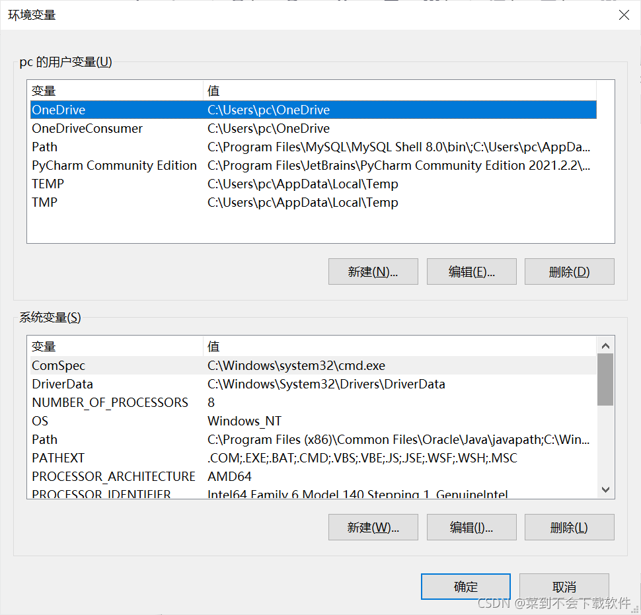Select NUMBER_OF_PROCESSORS system variable
The height and width of the screenshot is (615, 641).
(313, 402)
